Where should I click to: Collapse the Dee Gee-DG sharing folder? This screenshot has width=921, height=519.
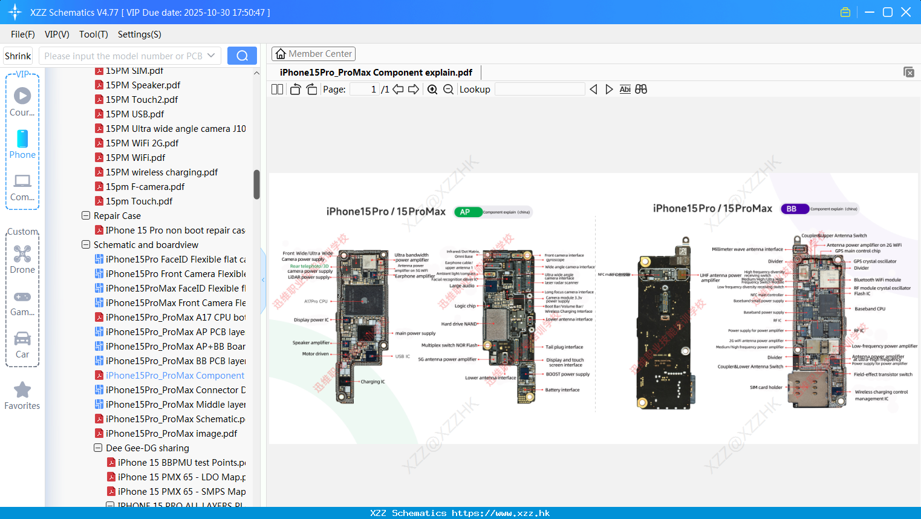98,448
